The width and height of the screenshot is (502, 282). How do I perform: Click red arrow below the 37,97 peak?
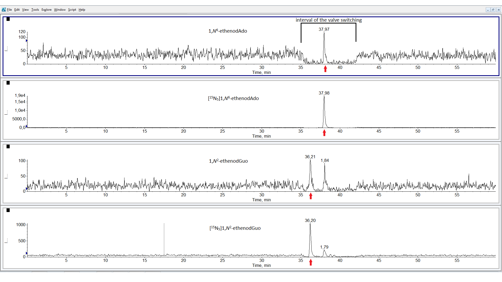325,69
